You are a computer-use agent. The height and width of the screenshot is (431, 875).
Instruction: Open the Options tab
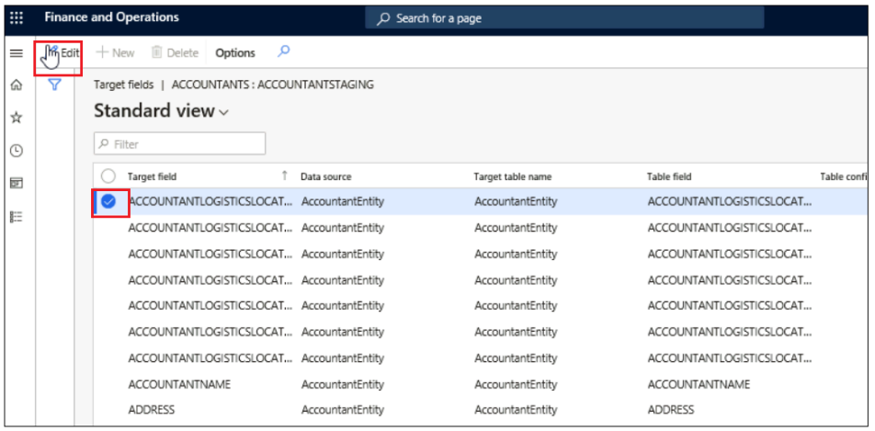pos(235,53)
